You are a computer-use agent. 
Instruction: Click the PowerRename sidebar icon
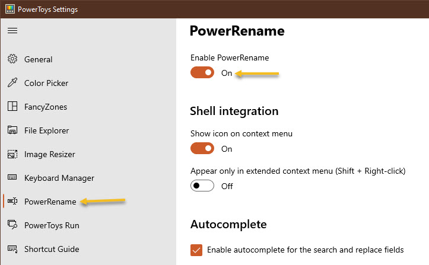tap(12, 202)
